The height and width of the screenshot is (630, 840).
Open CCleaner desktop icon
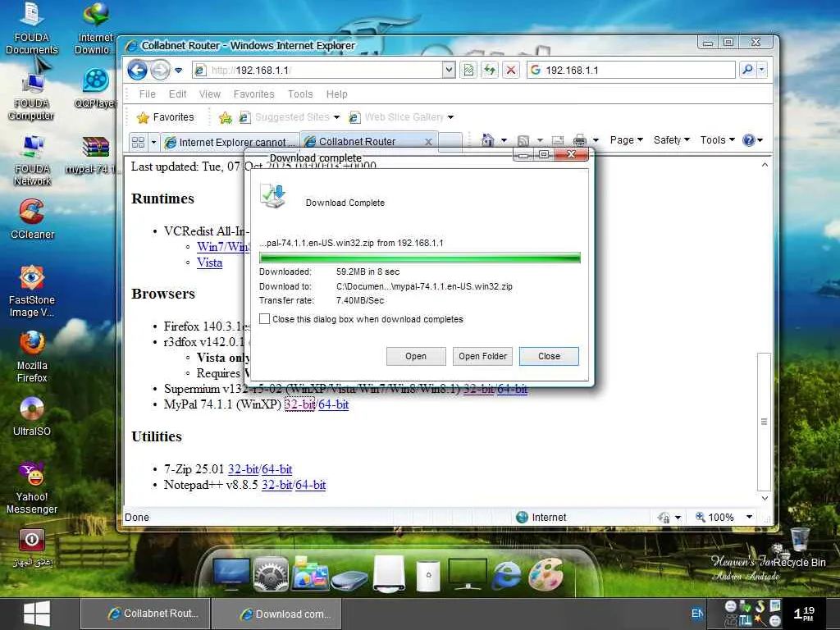pyautogui.click(x=32, y=218)
